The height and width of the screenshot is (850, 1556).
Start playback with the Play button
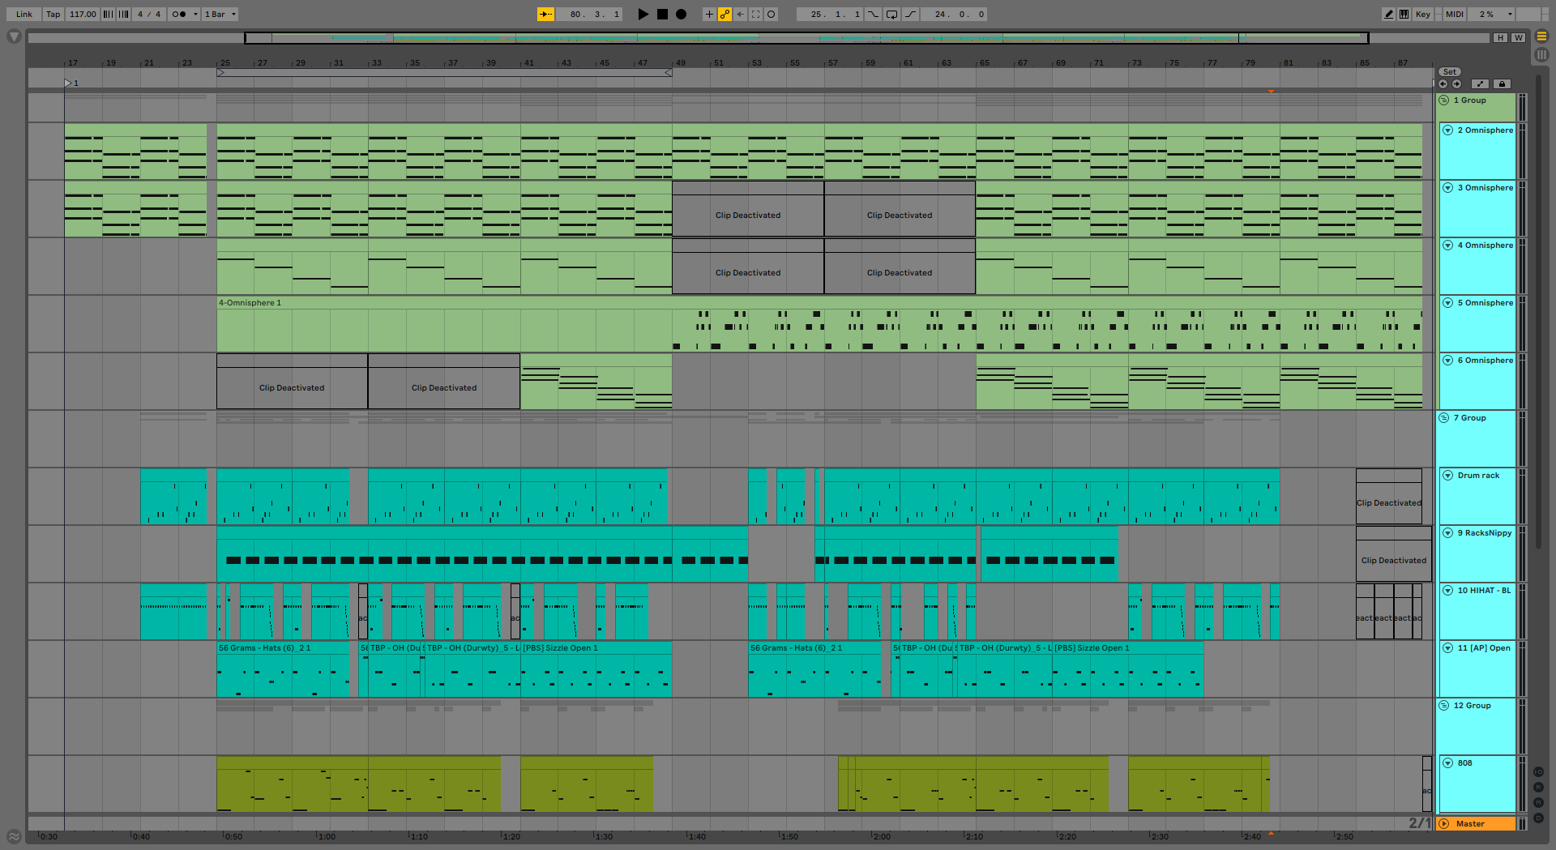click(643, 14)
